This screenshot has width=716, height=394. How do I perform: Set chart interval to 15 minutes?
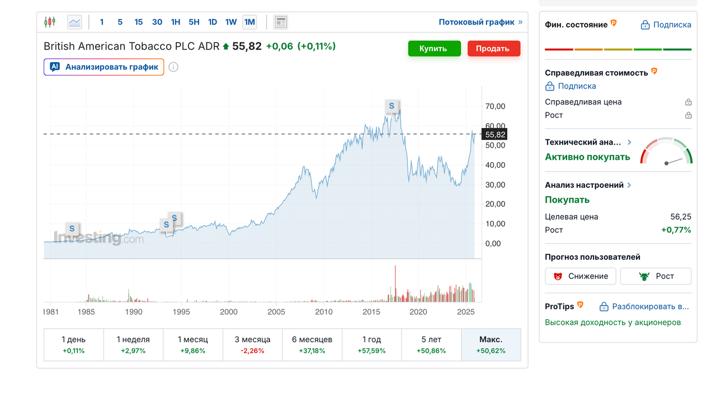click(x=138, y=22)
